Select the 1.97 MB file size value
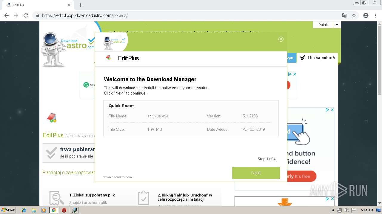382x214 pixels. click(155, 129)
